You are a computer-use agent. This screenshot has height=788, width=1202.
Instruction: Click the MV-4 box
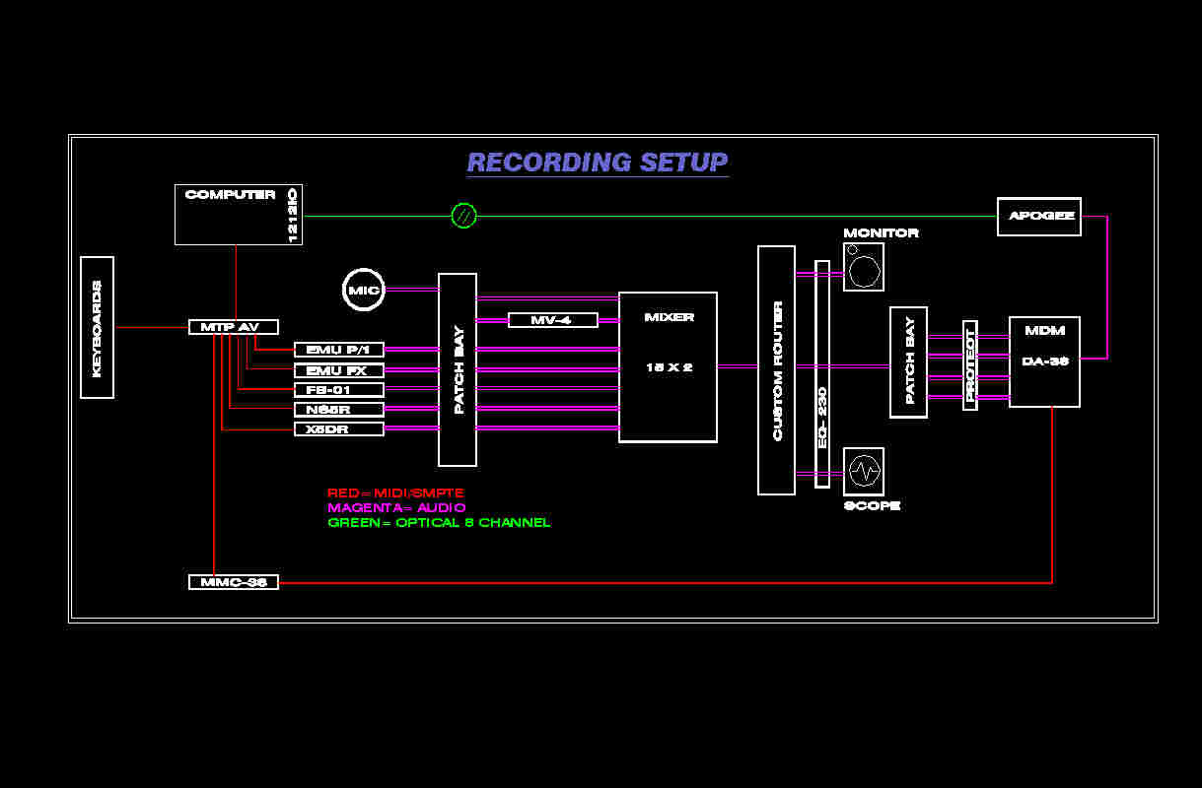[553, 320]
